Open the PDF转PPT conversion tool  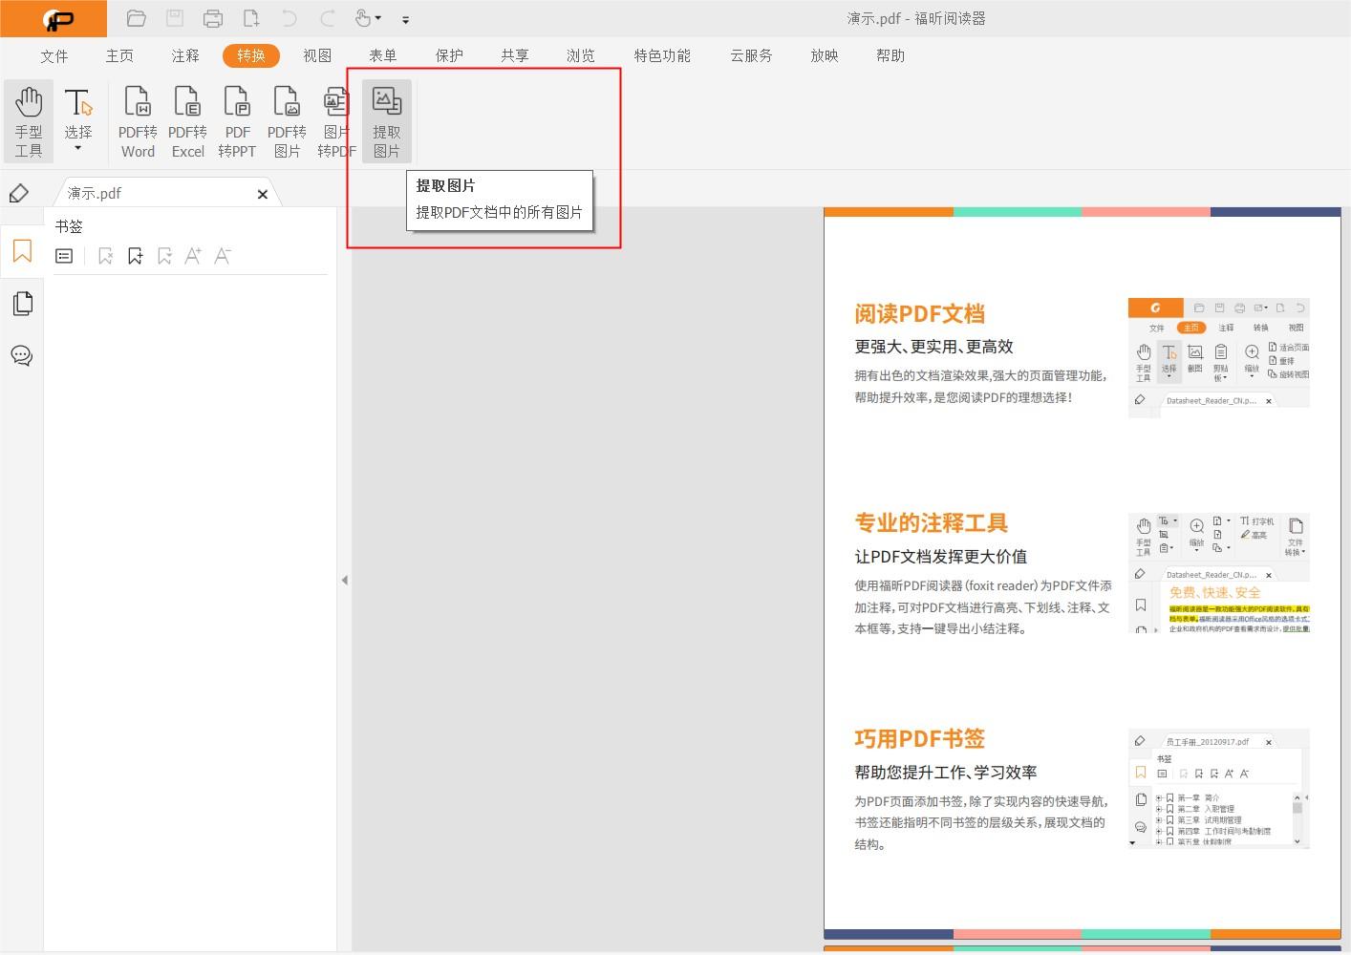(237, 121)
